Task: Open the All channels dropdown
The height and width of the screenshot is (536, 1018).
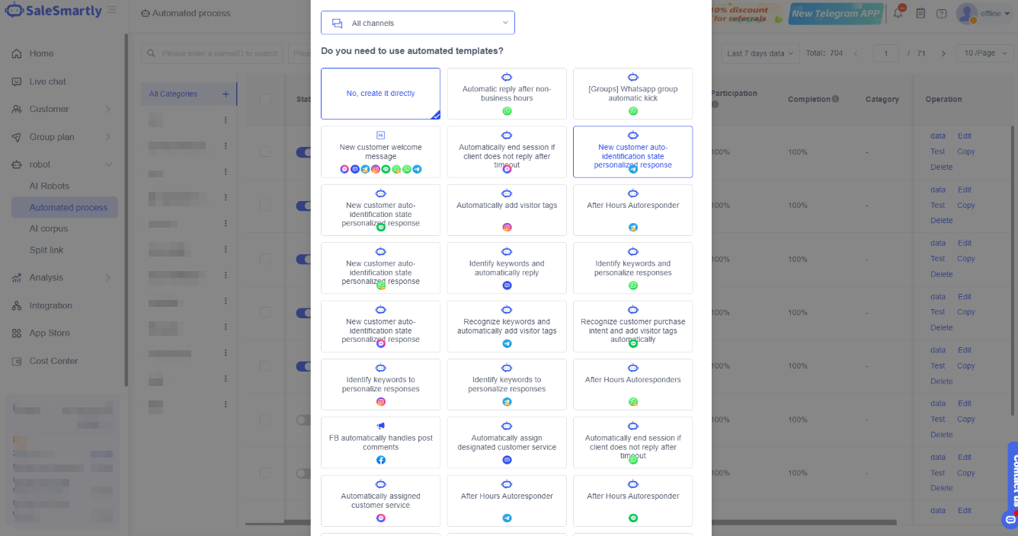Action: click(418, 23)
